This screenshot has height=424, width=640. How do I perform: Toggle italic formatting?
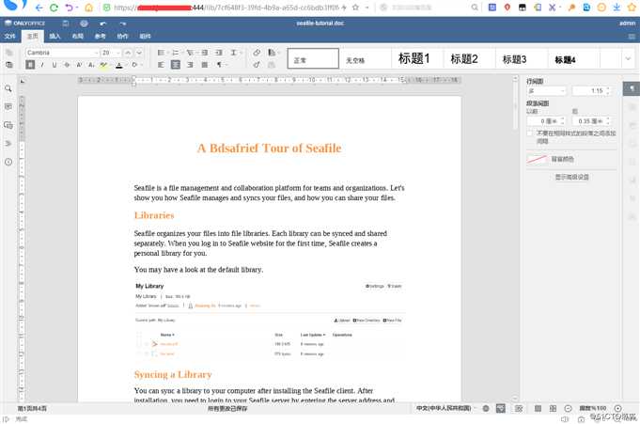click(42, 65)
